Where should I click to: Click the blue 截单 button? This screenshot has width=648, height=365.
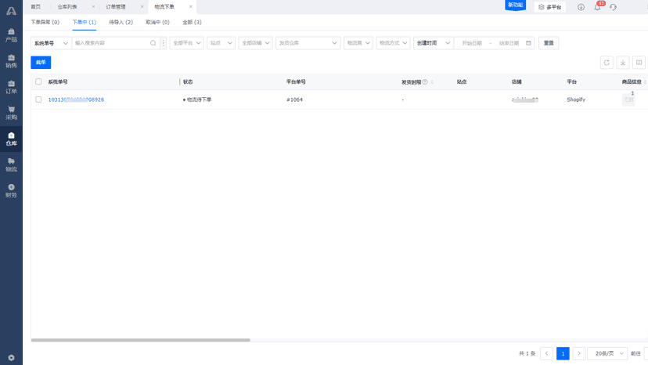(41, 63)
